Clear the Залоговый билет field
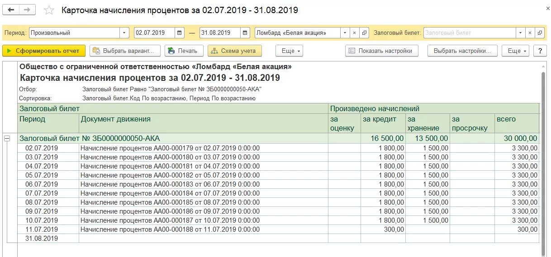 [x=530, y=33]
